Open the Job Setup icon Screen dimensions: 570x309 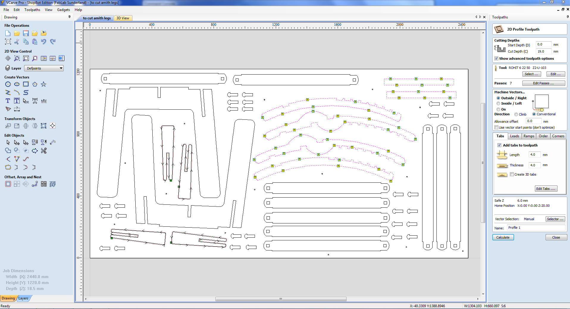[8, 42]
